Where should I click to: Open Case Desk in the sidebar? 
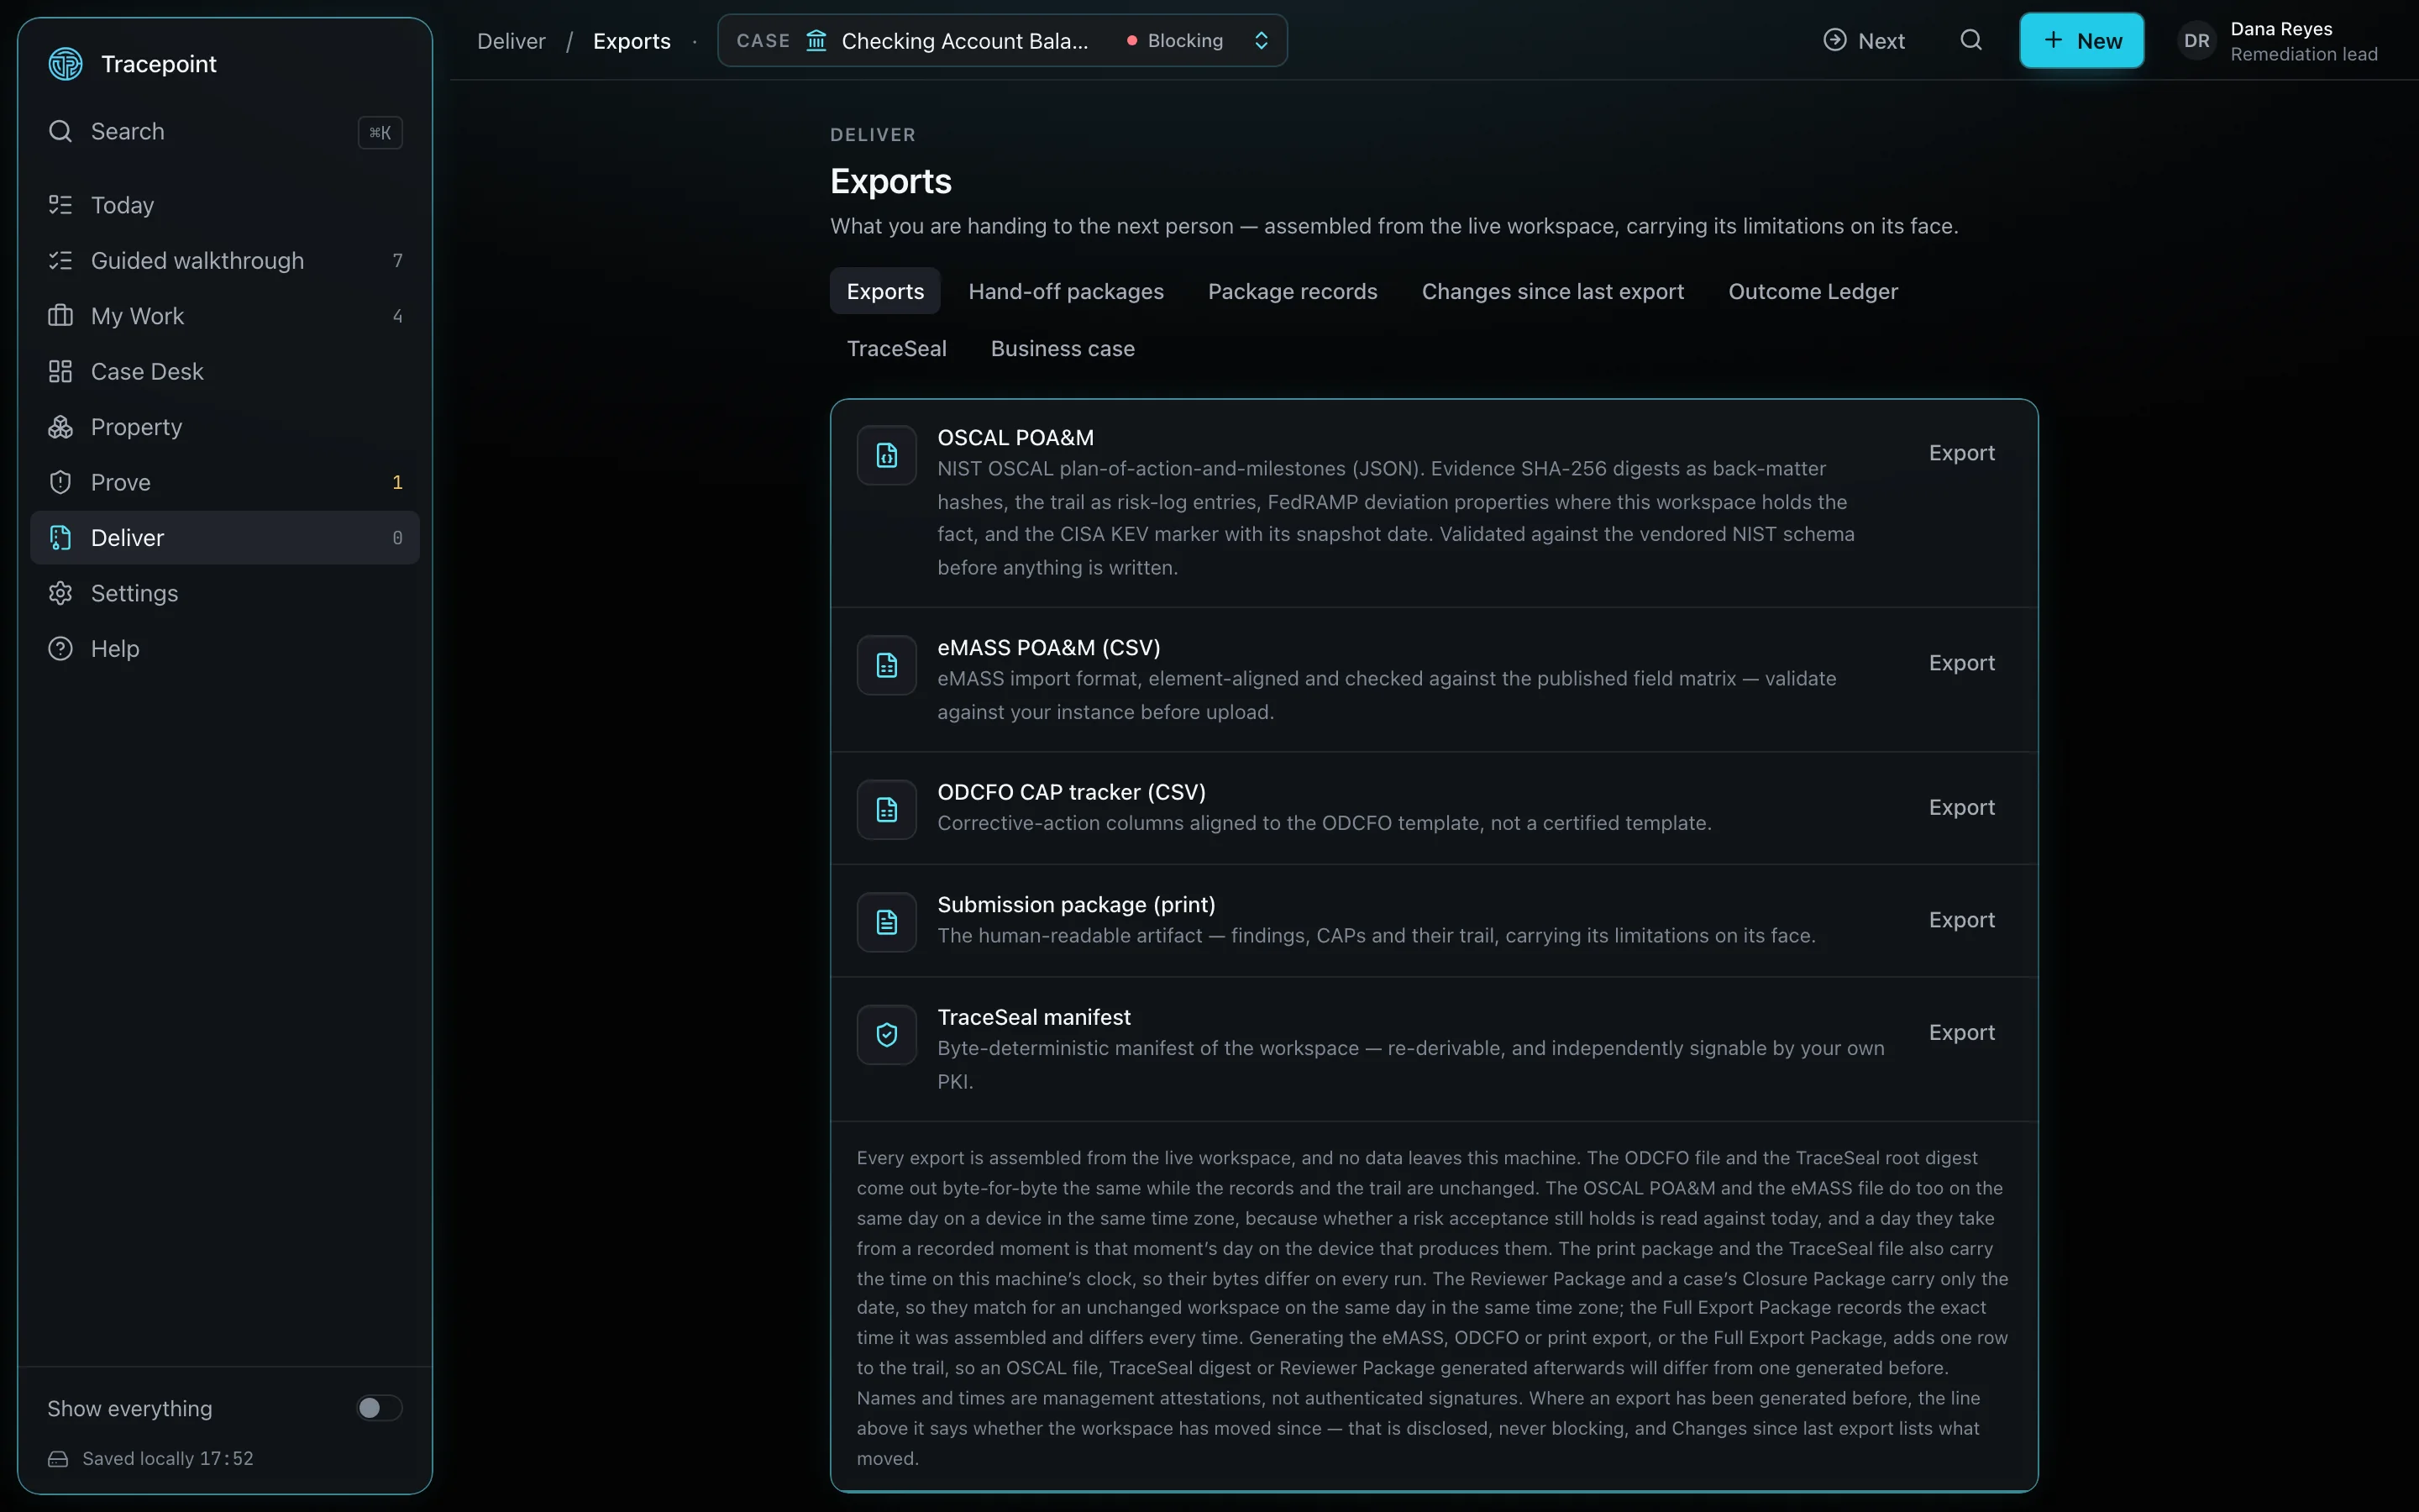[225, 371]
